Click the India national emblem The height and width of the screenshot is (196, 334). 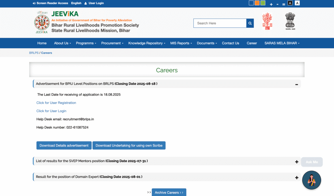290,21
